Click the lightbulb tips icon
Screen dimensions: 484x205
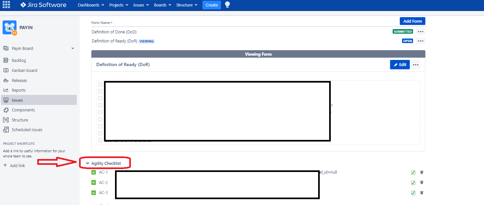(x=227, y=5)
